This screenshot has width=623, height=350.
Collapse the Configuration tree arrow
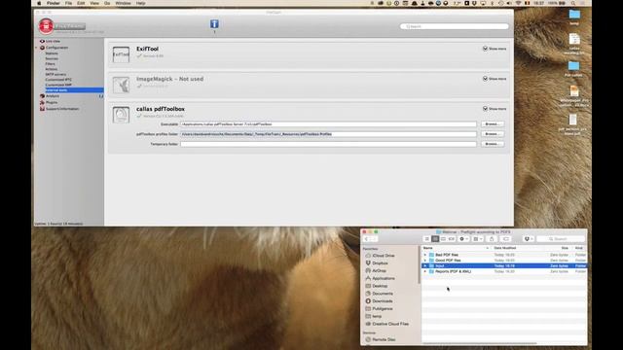click(x=37, y=48)
